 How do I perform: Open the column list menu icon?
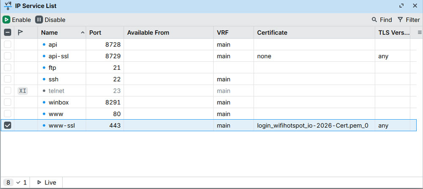pyautogui.click(x=420, y=33)
